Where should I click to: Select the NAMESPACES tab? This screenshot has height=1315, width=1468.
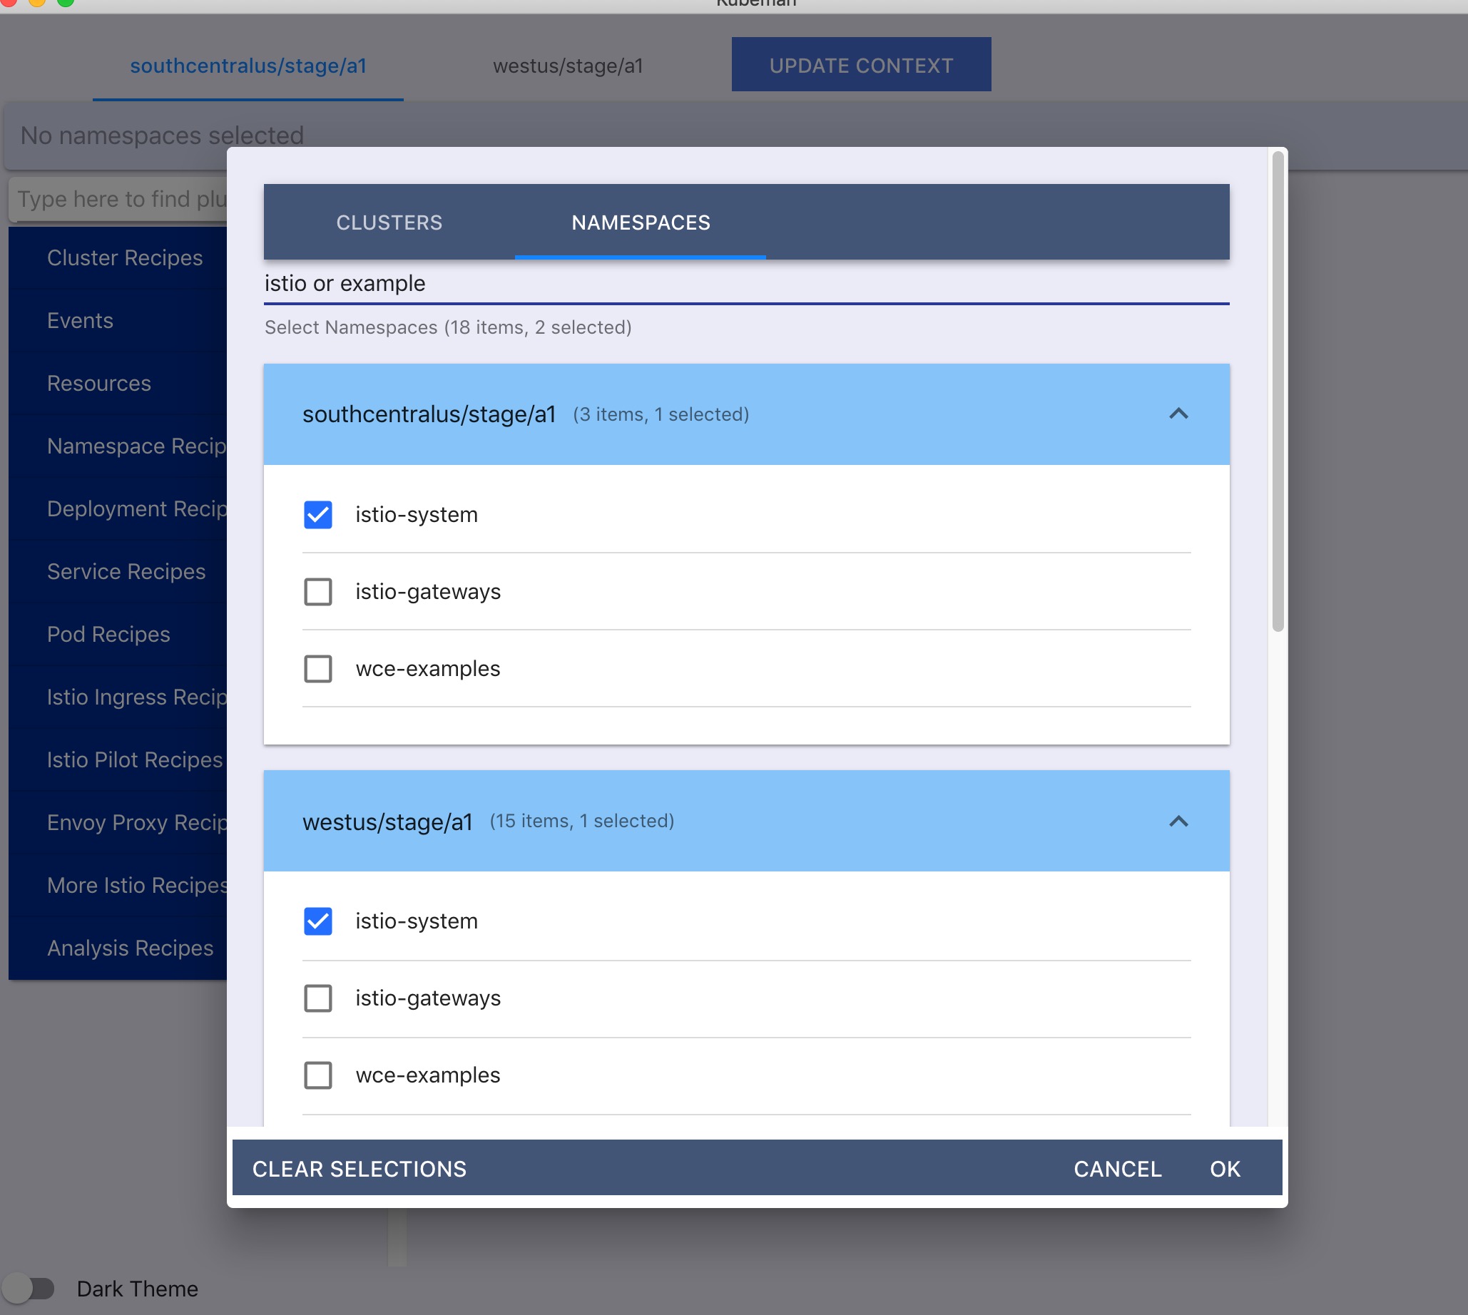click(640, 222)
